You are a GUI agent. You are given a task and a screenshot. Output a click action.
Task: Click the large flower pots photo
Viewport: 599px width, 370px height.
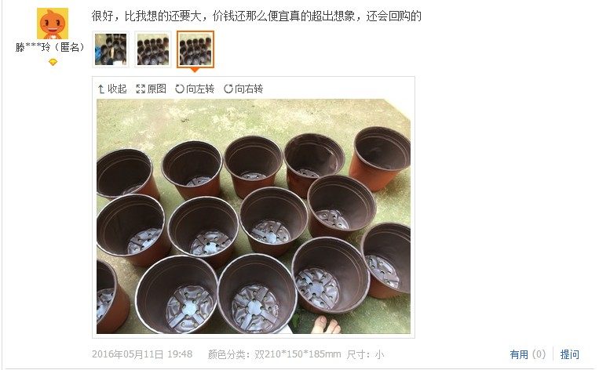(254, 216)
